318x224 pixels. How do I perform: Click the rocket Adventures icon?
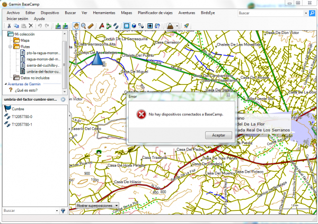[x=186, y=26]
